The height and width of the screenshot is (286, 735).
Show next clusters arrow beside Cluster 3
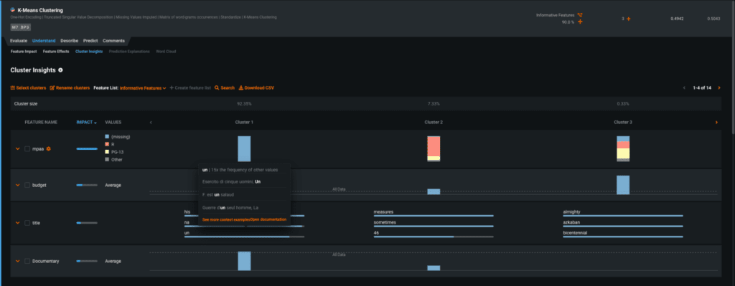716,122
